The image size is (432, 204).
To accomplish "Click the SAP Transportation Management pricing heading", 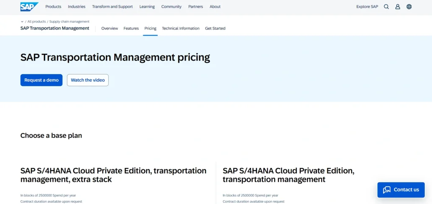I will point(115,58).
